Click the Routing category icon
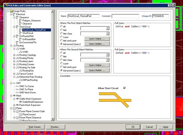Screen dimensions: 183x135 tap(14, 45)
